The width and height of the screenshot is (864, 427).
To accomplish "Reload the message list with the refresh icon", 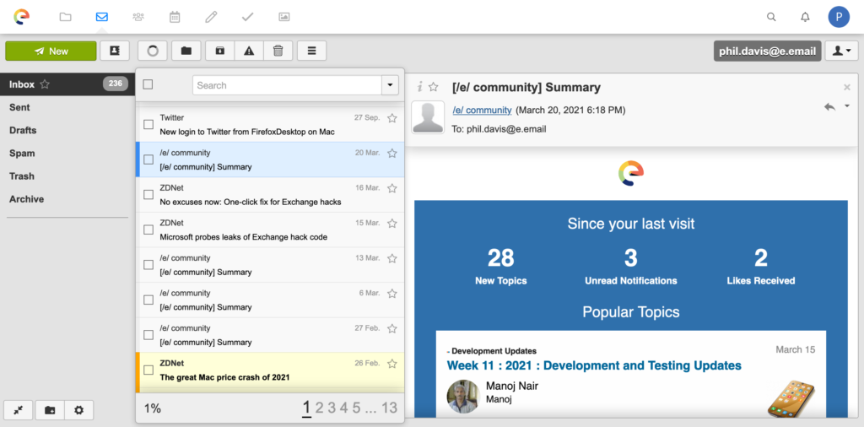I will click(x=153, y=51).
